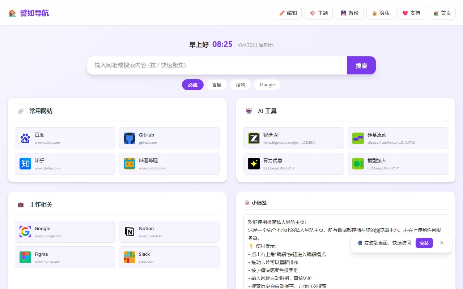
Task: Click the 智谱 AI Z icon
Action: [x=254, y=138]
